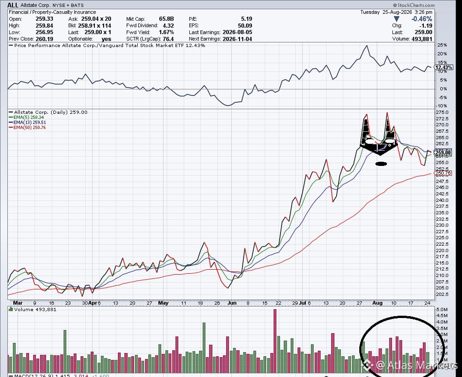The height and width of the screenshot is (377, 462).
Task: Click the 12.43% performance axis tag
Action: 444,67
